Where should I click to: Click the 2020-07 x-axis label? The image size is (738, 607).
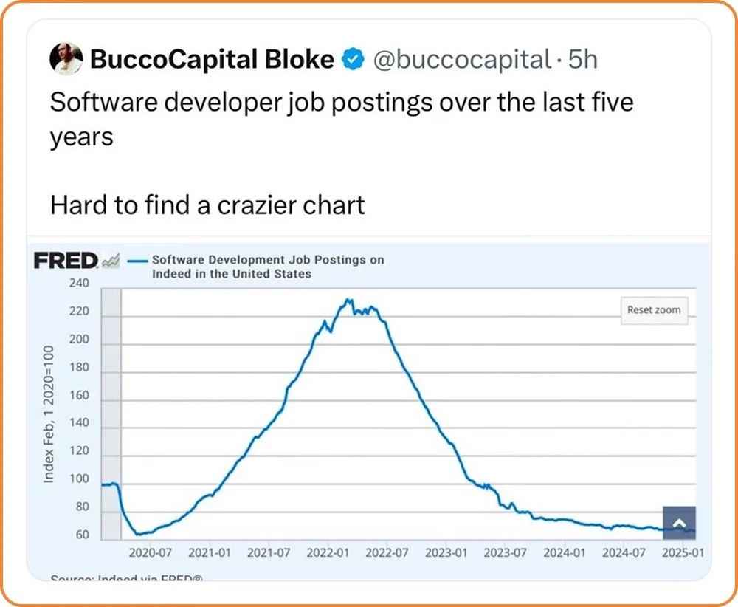click(x=151, y=552)
